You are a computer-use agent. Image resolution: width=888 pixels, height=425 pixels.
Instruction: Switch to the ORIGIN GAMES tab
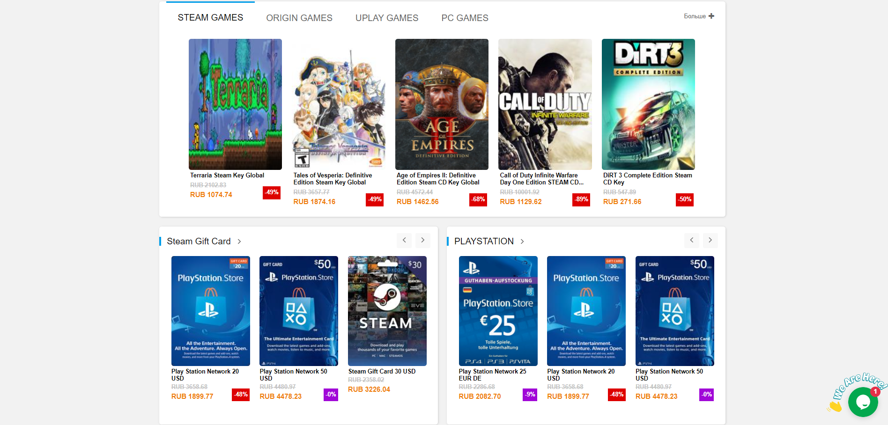coord(299,18)
